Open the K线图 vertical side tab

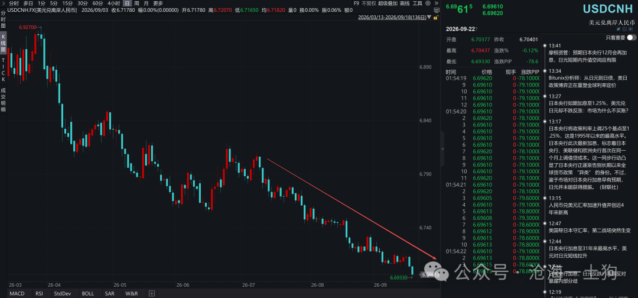(x=4, y=43)
